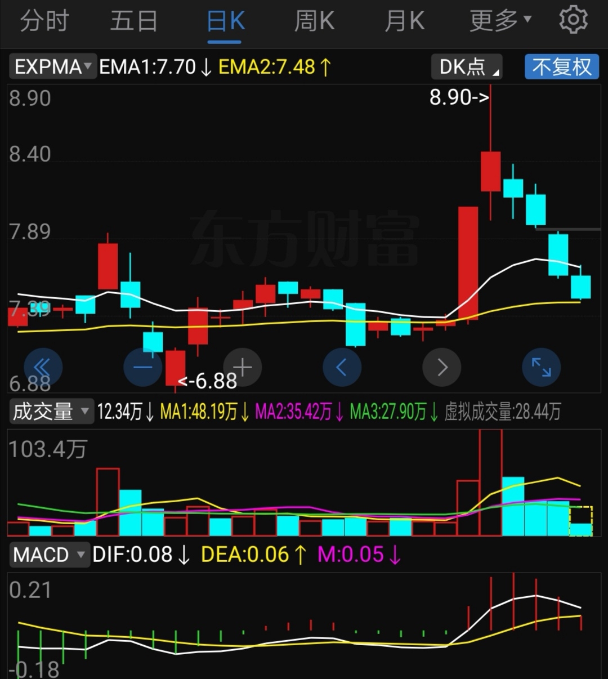Move chart back with left chevron button
This screenshot has height=679, width=608.
[342, 368]
